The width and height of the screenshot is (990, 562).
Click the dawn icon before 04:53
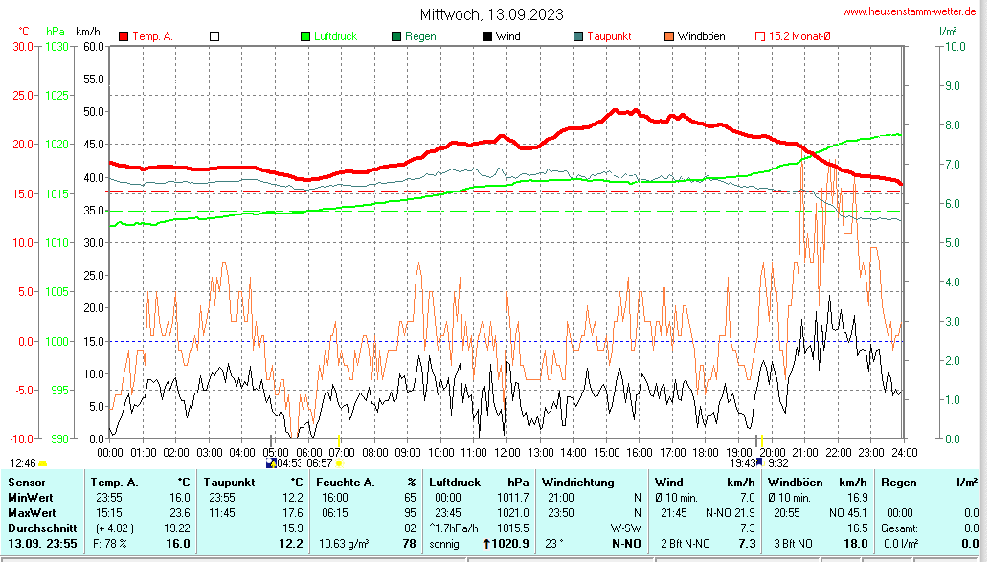point(271,462)
